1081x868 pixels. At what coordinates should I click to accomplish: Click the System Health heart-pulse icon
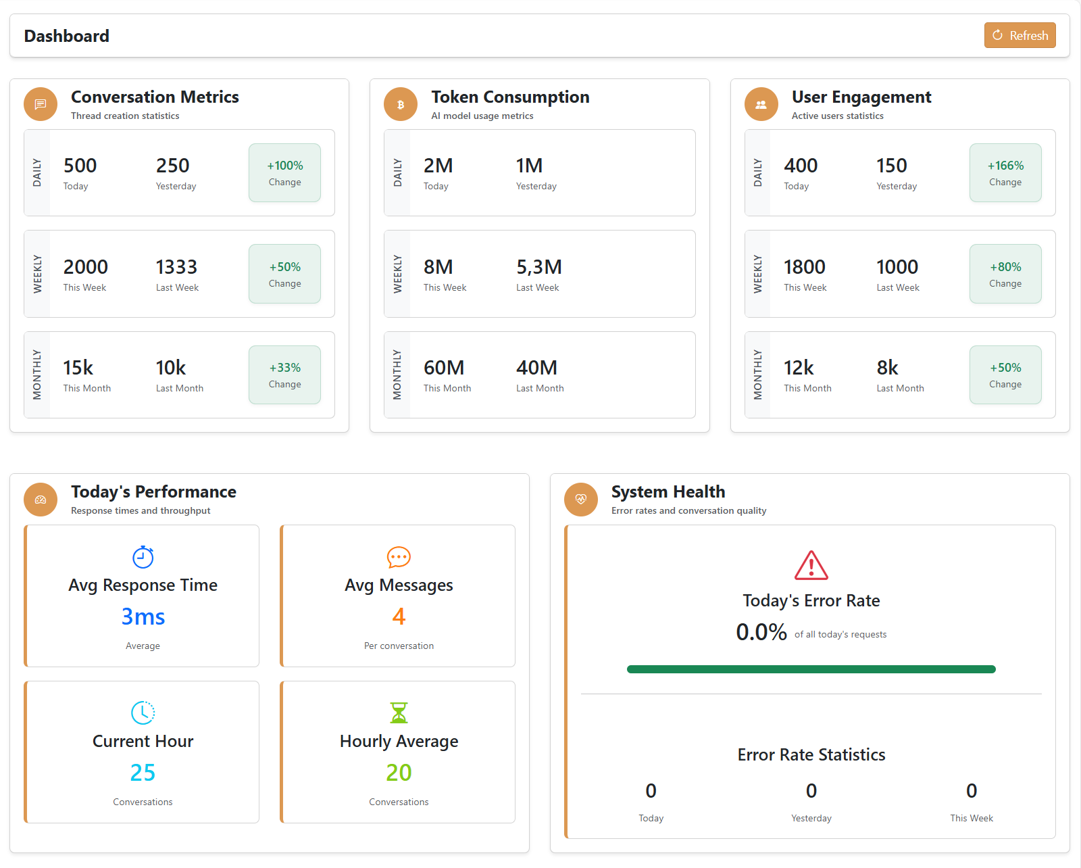click(580, 500)
